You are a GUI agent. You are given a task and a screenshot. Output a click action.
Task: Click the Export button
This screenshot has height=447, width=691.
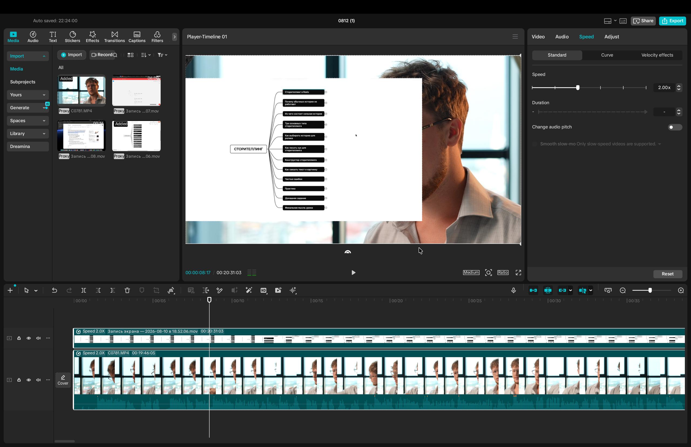tap(672, 21)
